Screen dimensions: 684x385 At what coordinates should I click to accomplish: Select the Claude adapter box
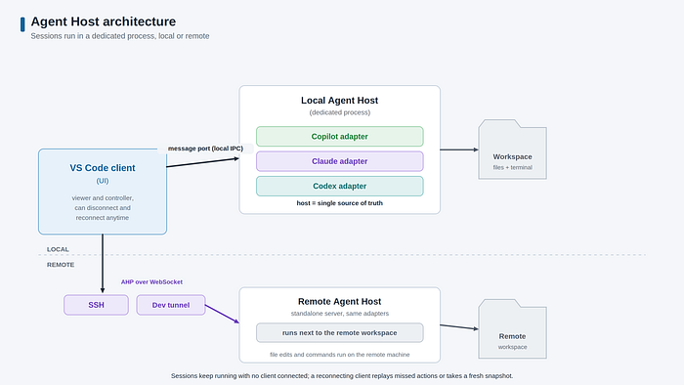pos(339,161)
